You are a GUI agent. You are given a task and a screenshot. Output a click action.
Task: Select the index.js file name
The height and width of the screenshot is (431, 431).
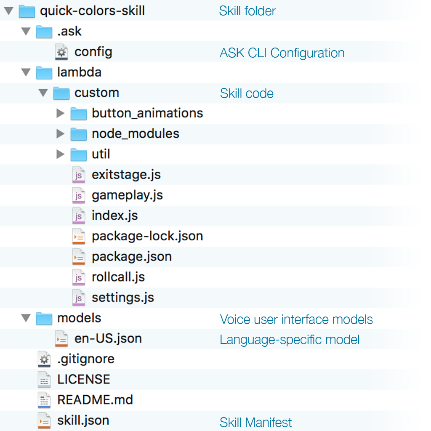(x=115, y=216)
